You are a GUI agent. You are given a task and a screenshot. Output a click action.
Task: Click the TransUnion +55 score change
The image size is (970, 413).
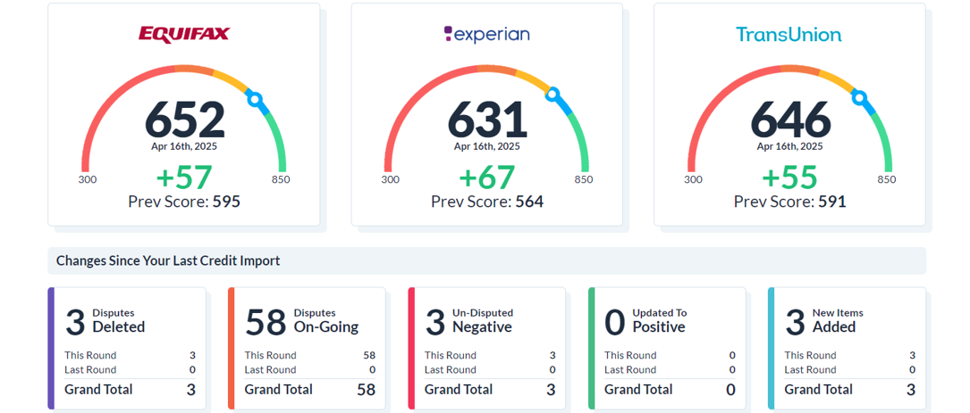pos(790,178)
